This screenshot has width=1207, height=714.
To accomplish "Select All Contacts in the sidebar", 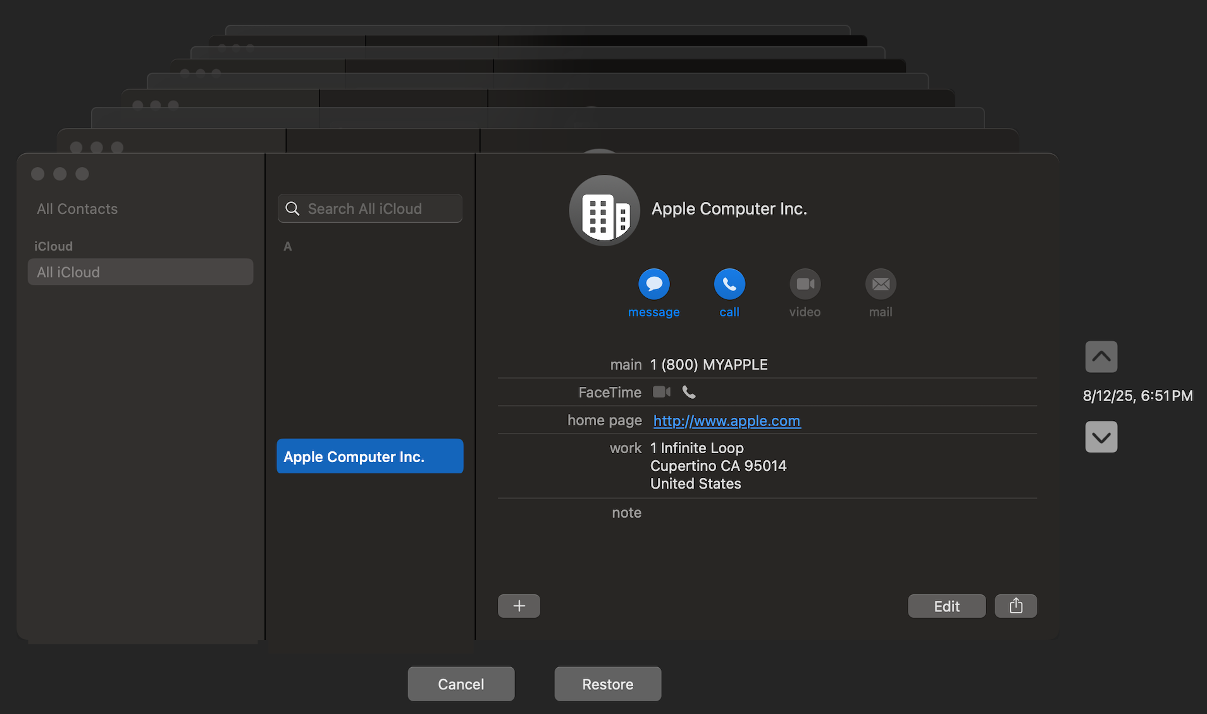I will pos(77,209).
